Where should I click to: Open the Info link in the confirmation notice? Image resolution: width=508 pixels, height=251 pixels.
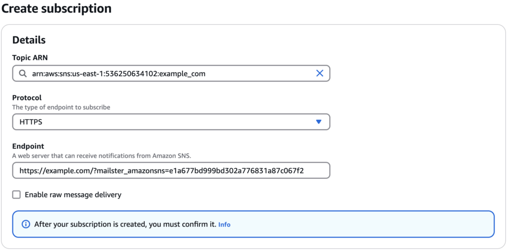coord(224,224)
